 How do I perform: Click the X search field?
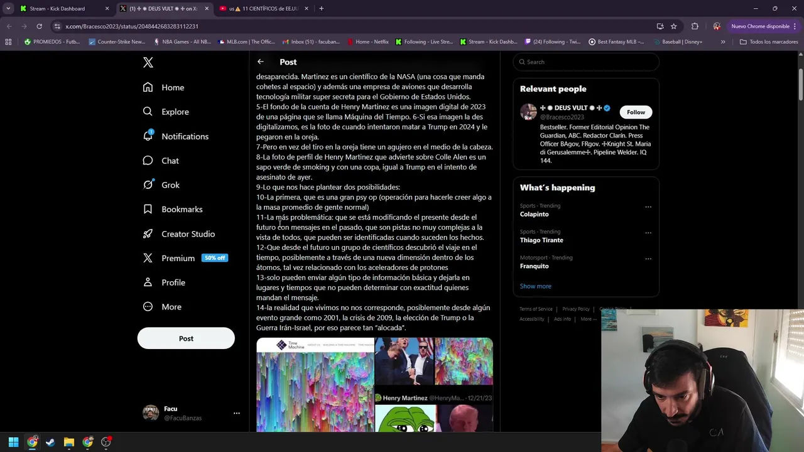click(586, 62)
